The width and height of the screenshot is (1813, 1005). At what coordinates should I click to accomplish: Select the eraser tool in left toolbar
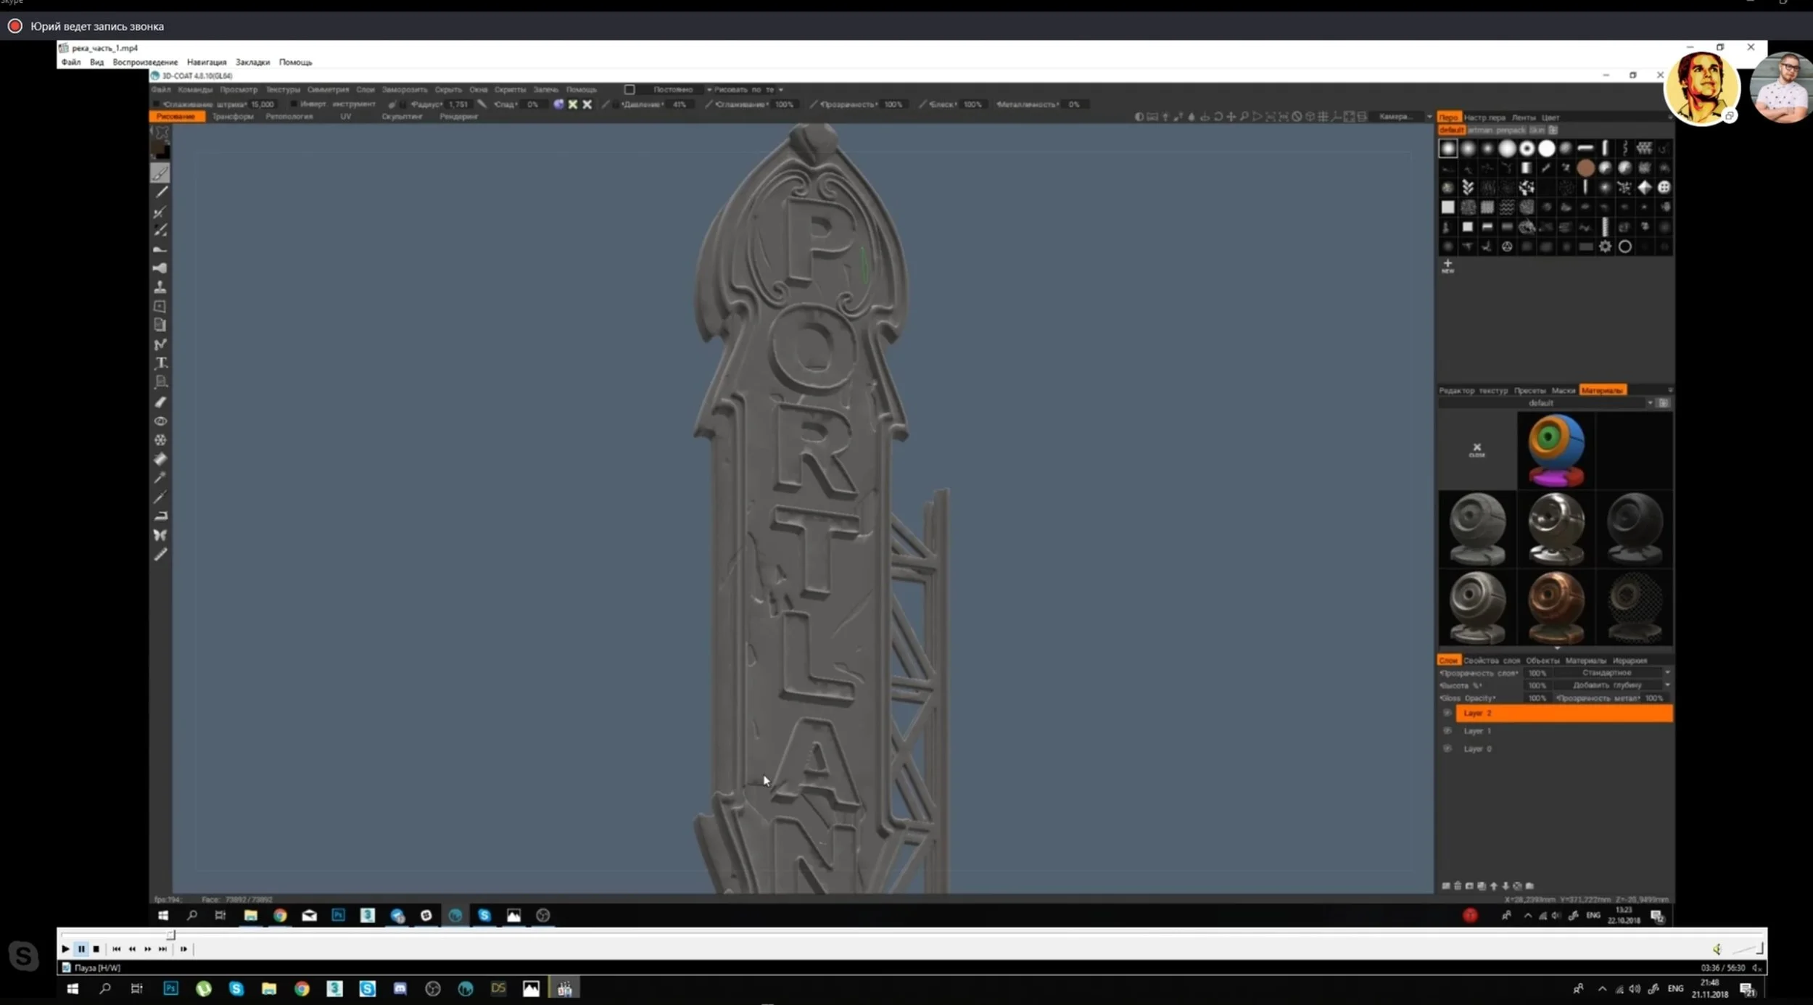coord(160,401)
